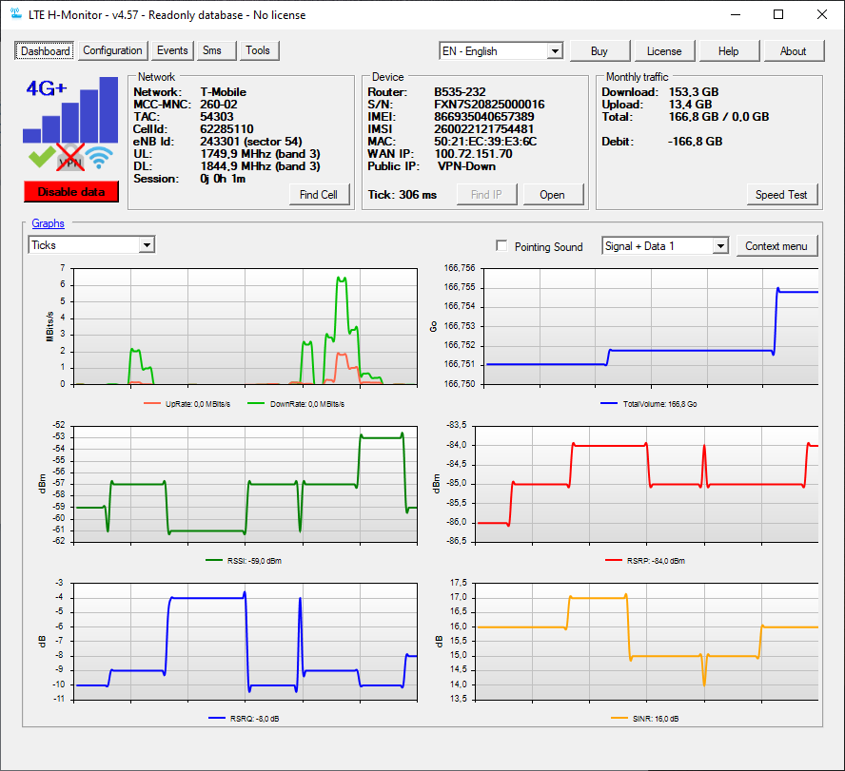
Task: Click the Find Cell button
Action: point(319,195)
